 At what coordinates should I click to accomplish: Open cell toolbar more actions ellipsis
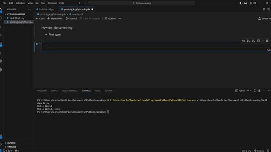point(263,41)
